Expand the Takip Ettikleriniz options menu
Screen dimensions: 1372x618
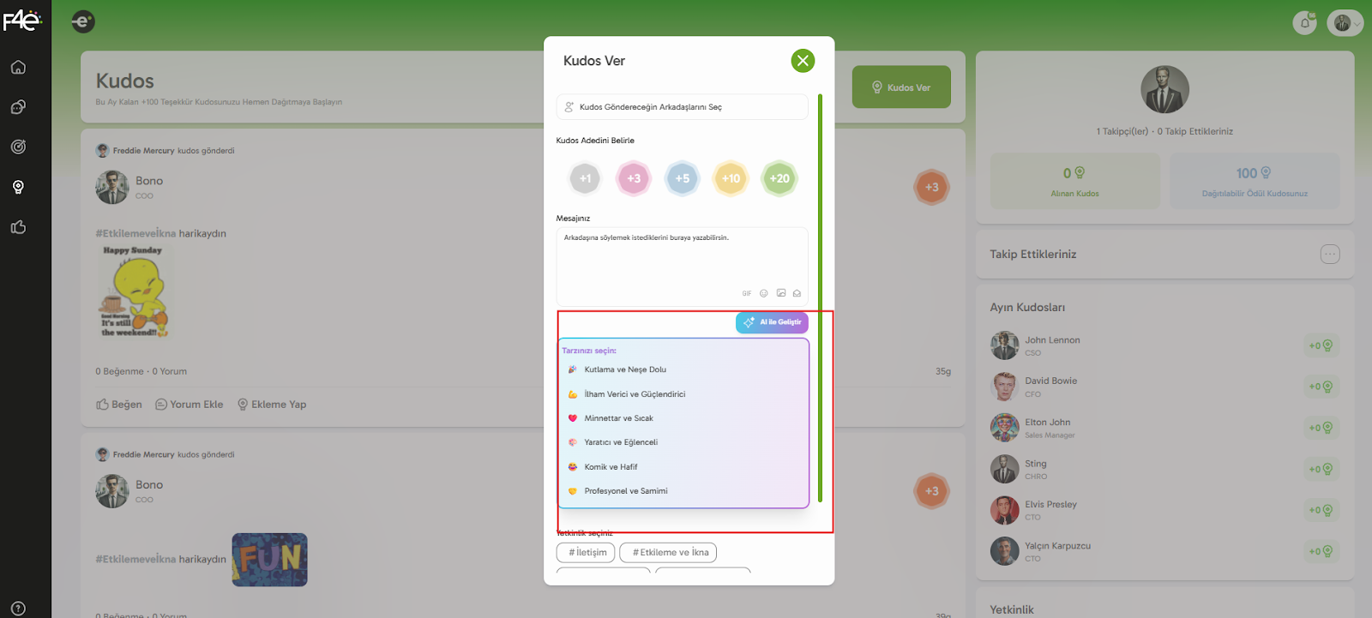click(1329, 254)
